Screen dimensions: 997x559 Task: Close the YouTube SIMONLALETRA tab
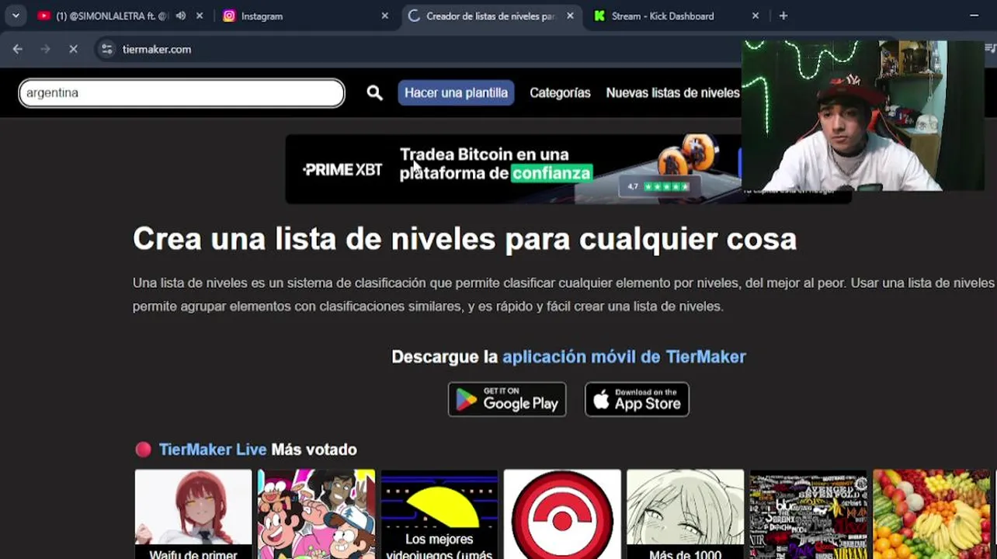200,16
